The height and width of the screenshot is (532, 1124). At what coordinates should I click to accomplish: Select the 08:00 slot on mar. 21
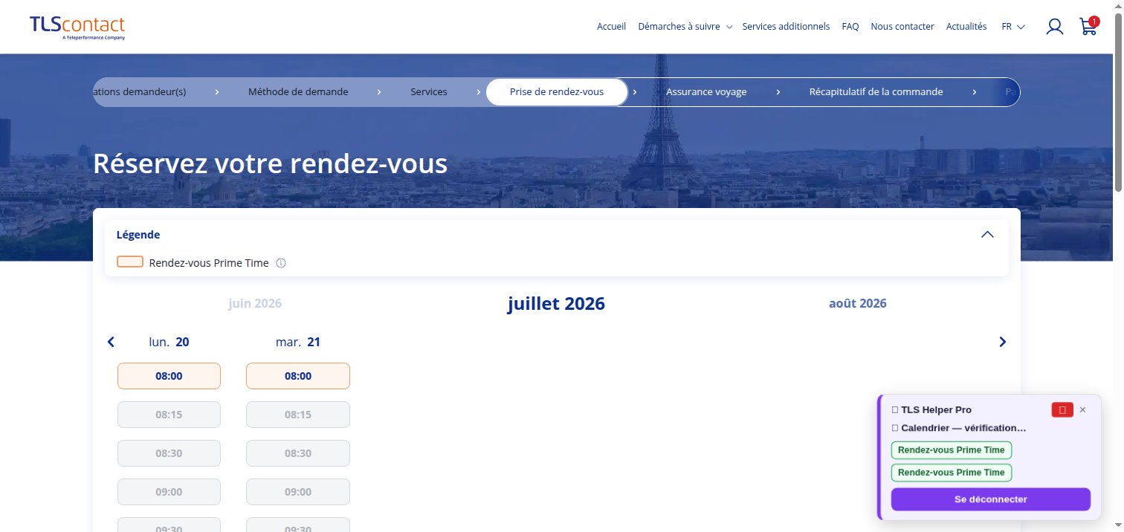298,376
